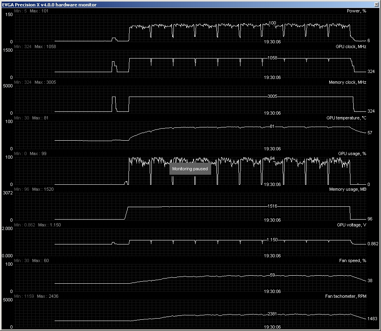Click current value 6 on power graph
381x331 pixels.
369,40
